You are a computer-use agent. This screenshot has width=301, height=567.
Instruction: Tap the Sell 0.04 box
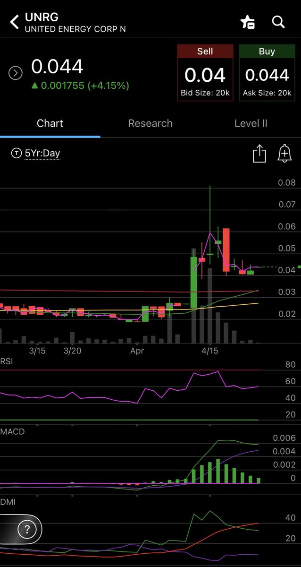tap(205, 72)
